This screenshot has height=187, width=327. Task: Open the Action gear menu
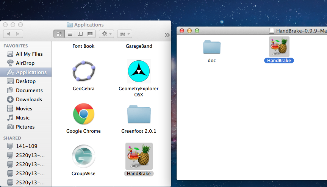click(106, 34)
